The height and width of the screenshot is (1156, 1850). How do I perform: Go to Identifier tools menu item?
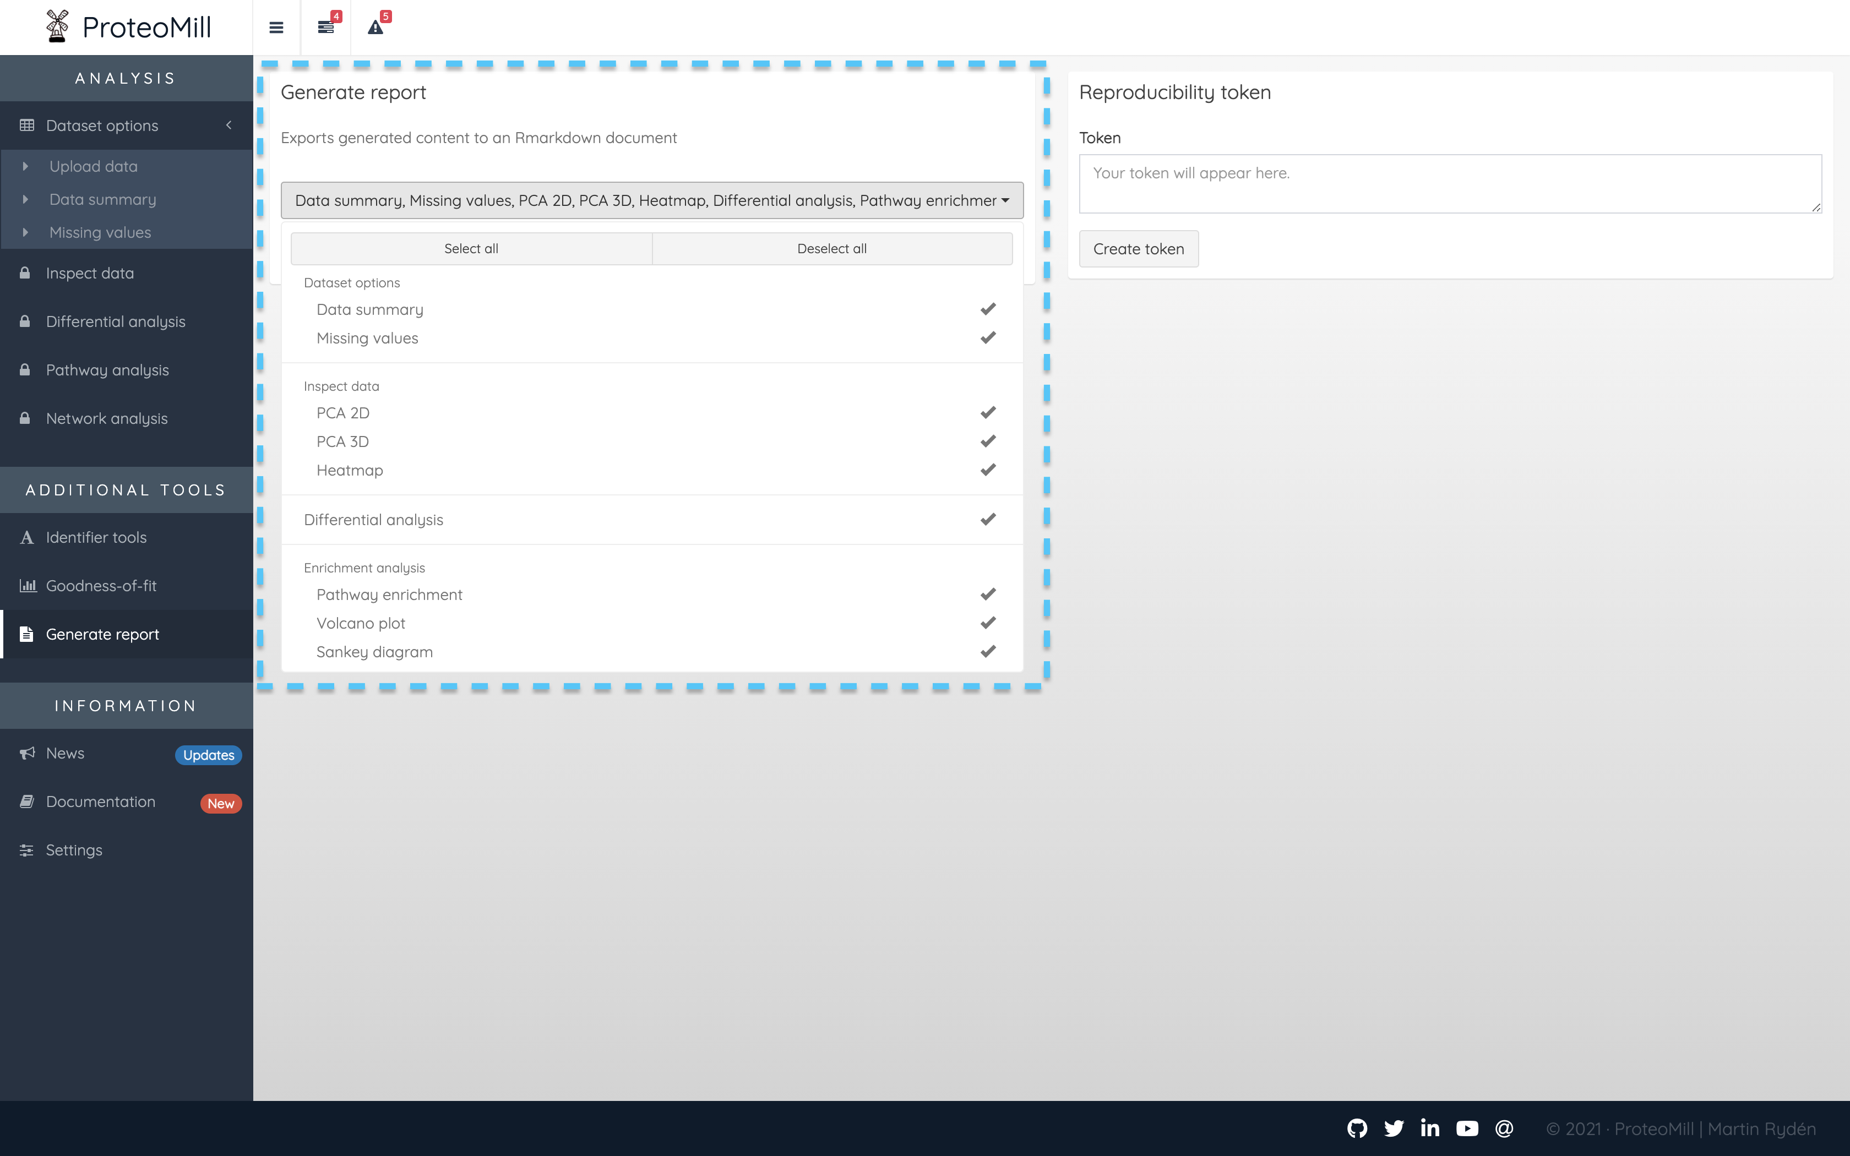(x=96, y=537)
